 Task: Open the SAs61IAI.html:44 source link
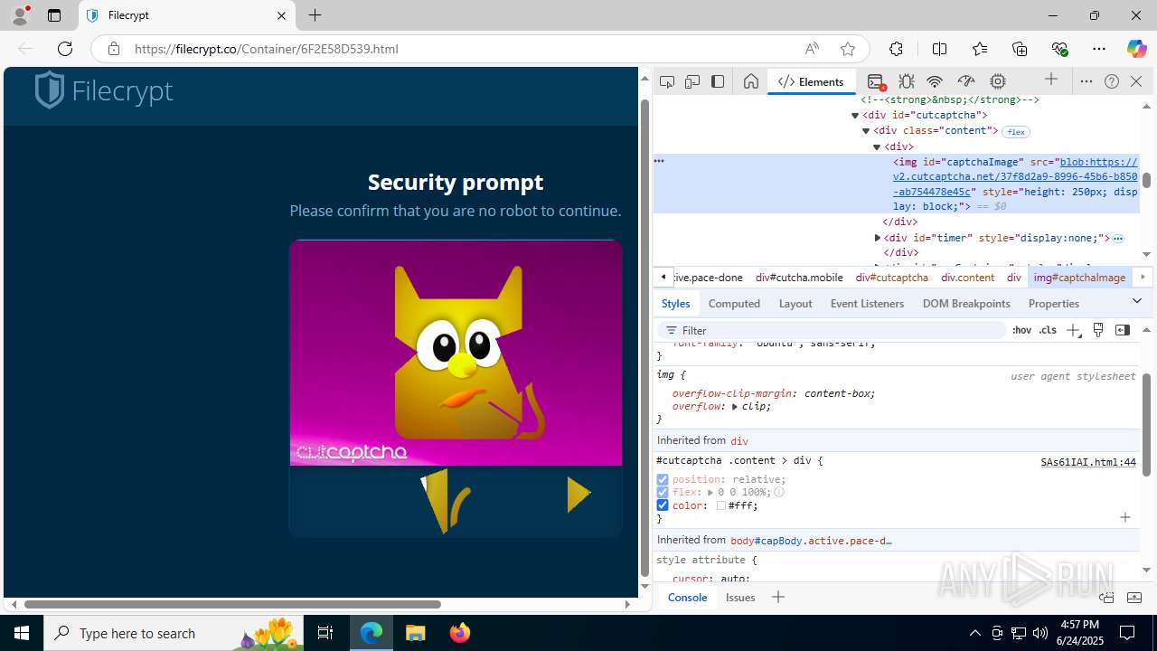point(1088,462)
